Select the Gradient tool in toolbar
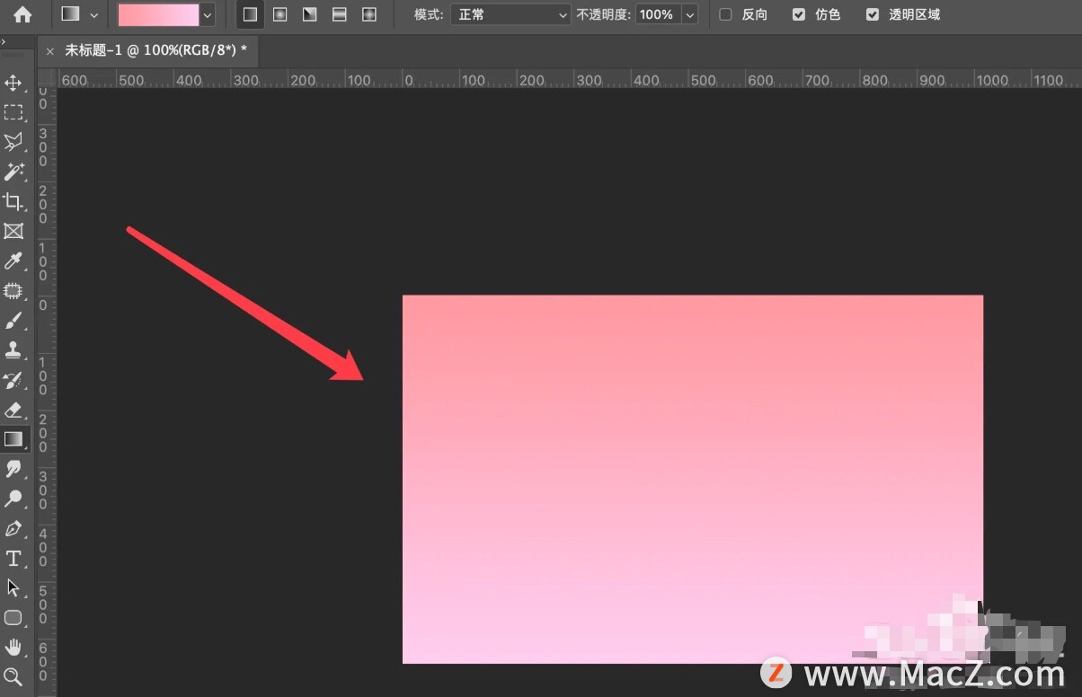The image size is (1082, 697). point(13,439)
